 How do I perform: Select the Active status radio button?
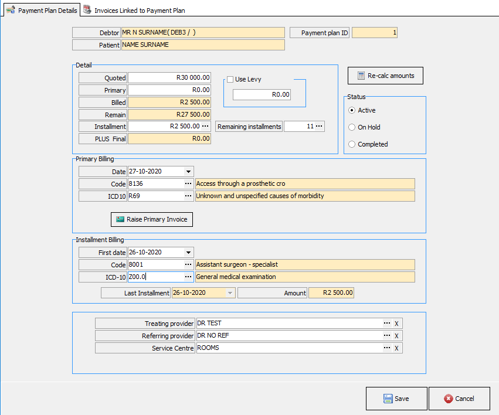(x=352, y=110)
